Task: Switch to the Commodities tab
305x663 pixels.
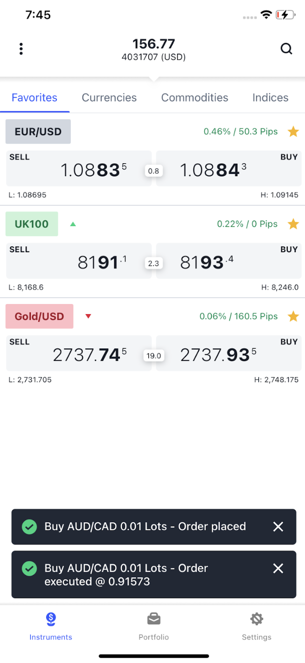Action: pyautogui.click(x=194, y=98)
